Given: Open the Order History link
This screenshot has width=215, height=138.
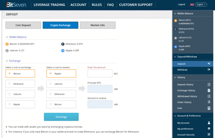Looking at the screenshot, I should tap(184, 102).
